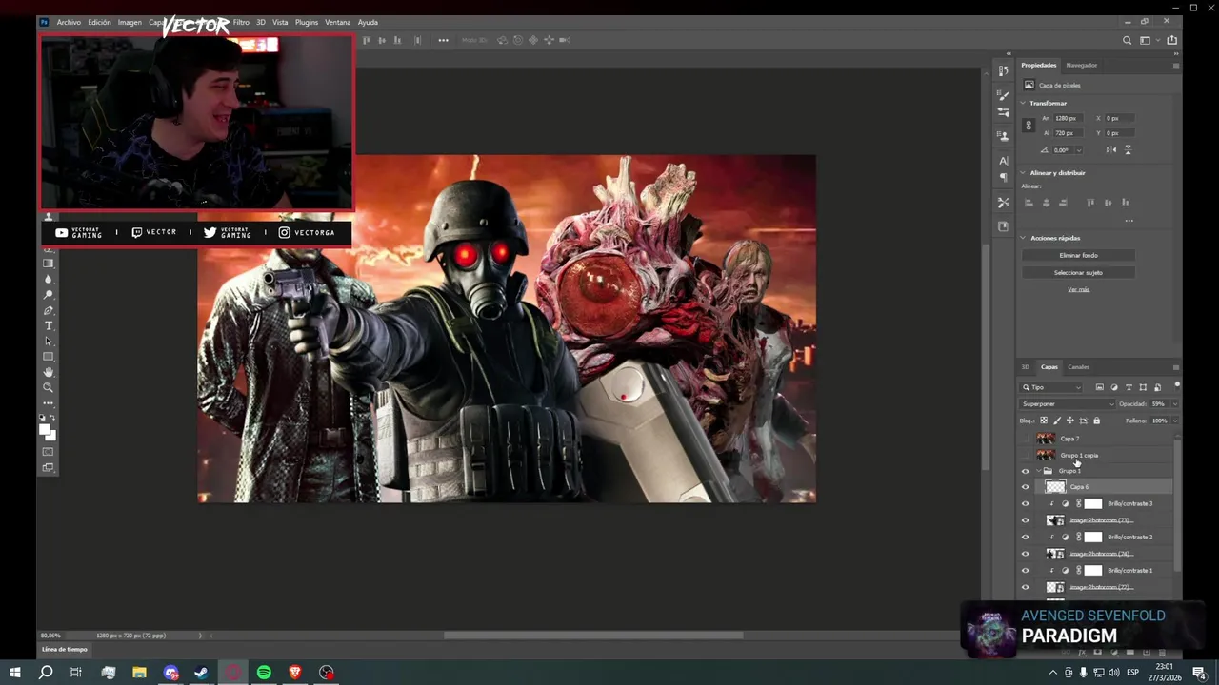Image resolution: width=1219 pixels, height=685 pixels.
Task: Open the Imagen menu
Action: click(x=130, y=22)
